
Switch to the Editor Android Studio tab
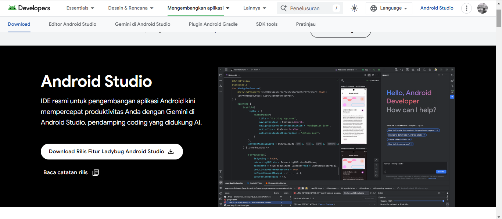pyautogui.click(x=72, y=24)
